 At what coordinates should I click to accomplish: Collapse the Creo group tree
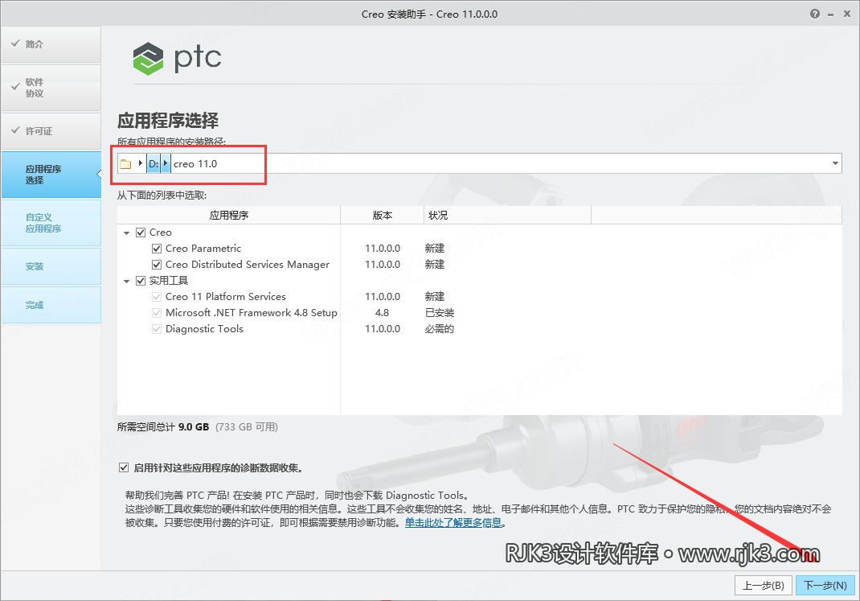pyautogui.click(x=127, y=233)
